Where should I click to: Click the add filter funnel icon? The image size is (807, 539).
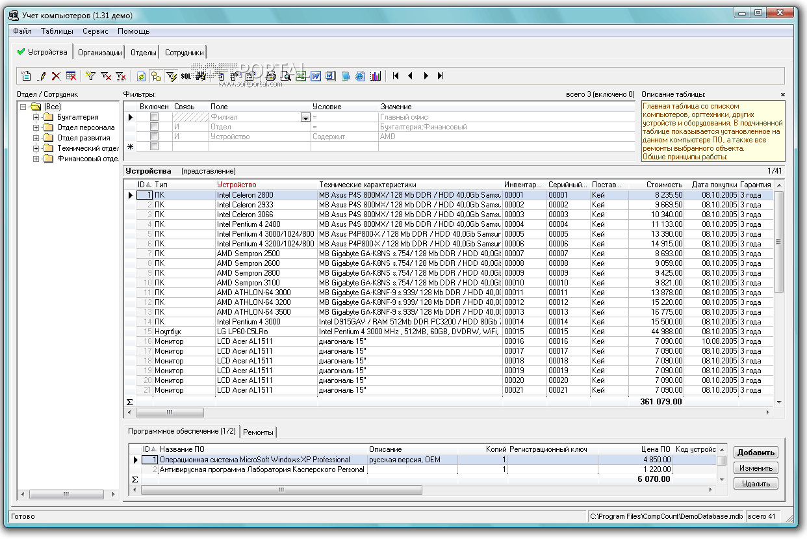click(90, 76)
